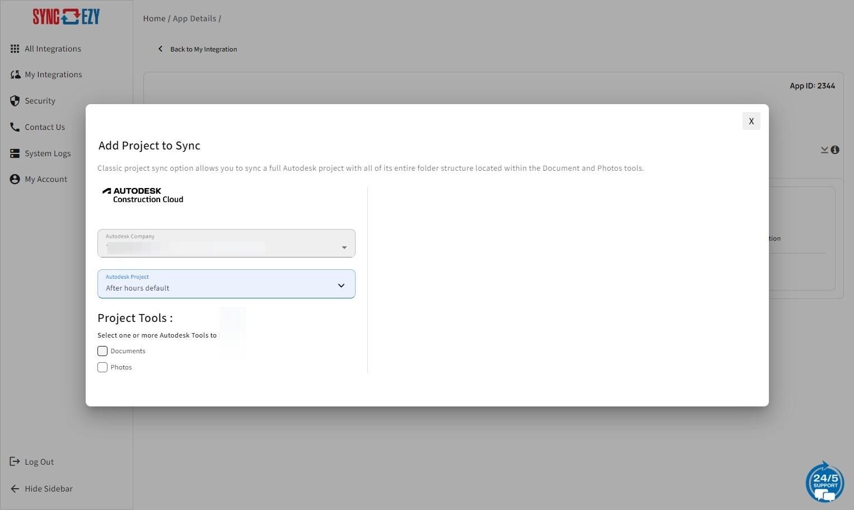The image size is (854, 510).
Task: Click the Project Tools heading
Action: coord(135,318)
